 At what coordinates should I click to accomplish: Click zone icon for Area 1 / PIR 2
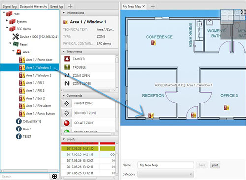click(x=22, y=90)
